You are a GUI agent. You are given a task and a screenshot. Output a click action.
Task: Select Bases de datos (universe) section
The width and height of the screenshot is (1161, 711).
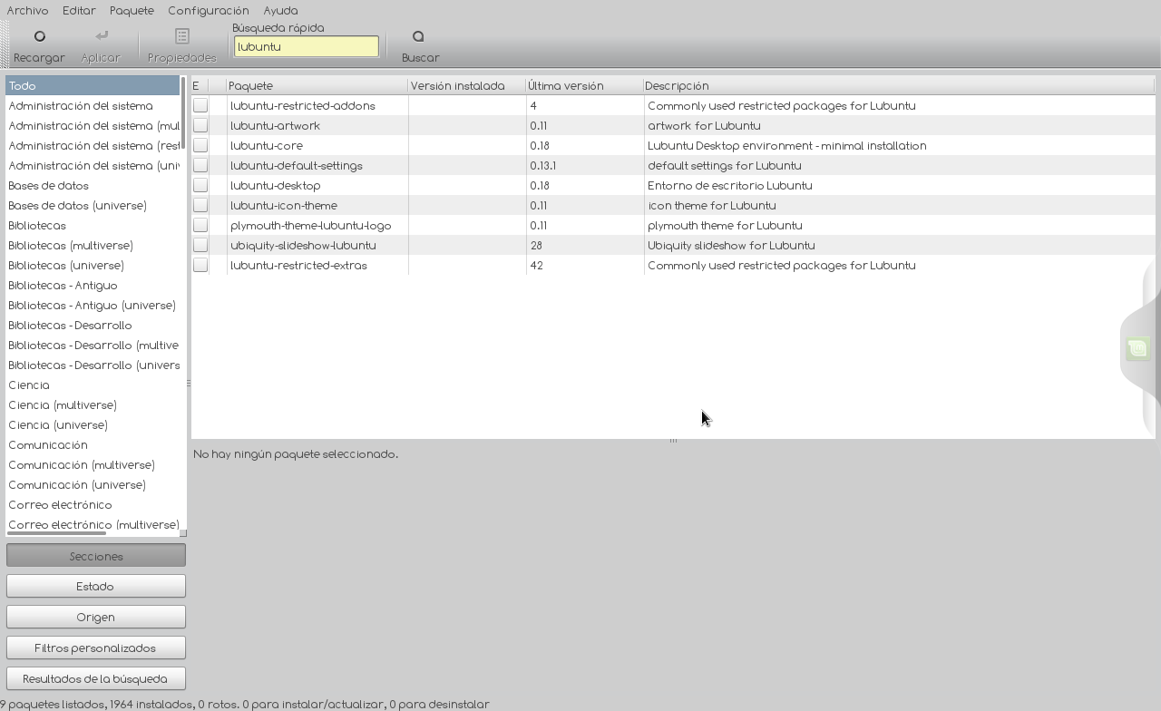(x=93, y=205)
